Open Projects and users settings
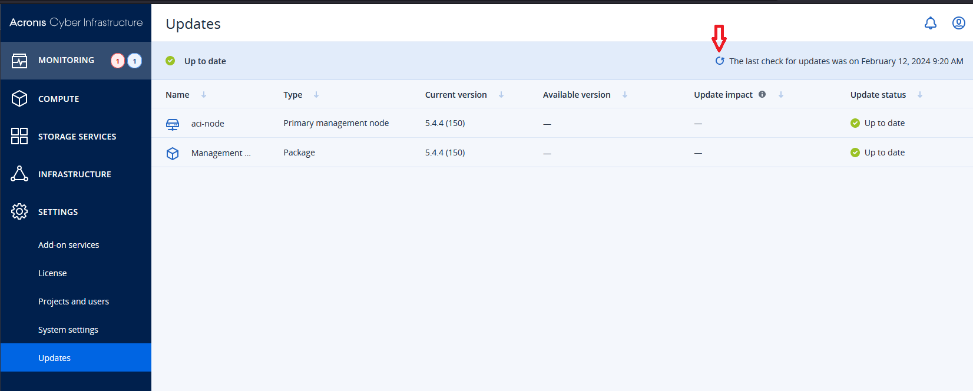973x391 pixels. click(x=74, y=301)
